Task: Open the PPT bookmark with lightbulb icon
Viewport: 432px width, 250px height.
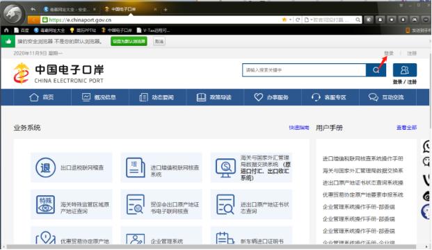Action: click(x=83, y=31)
